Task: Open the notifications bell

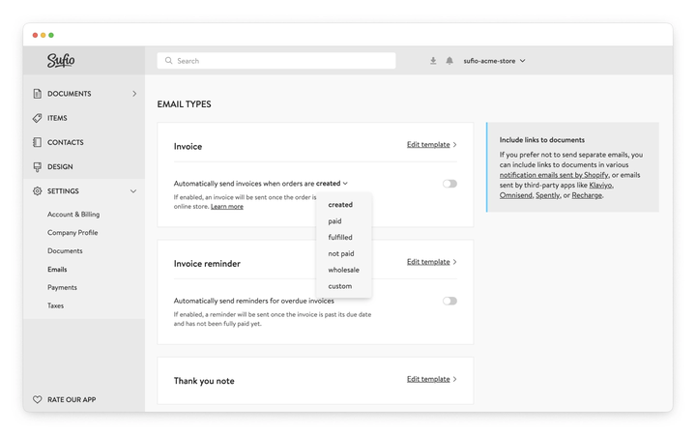Action: pos(449,61)
